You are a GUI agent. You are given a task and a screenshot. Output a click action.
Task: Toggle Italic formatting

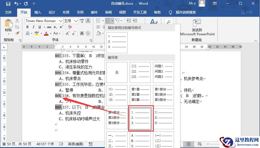pyautogui.click(x=33, y=27)
